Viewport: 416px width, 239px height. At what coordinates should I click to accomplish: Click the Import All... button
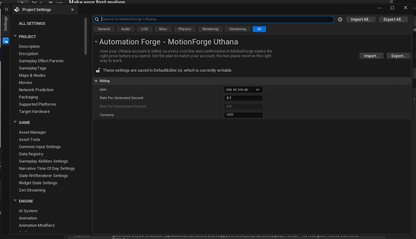tap(361, 19)
